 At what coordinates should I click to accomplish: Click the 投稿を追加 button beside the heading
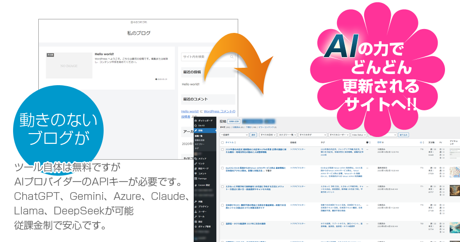(x=233, y=121)
